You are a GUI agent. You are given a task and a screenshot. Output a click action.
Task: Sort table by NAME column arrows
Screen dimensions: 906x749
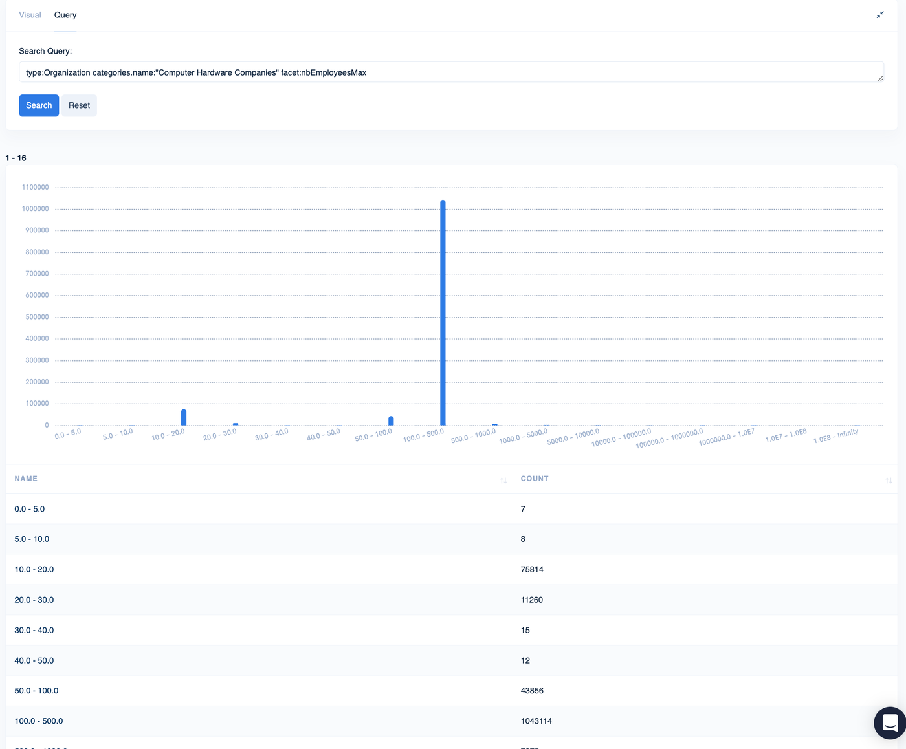503,480
